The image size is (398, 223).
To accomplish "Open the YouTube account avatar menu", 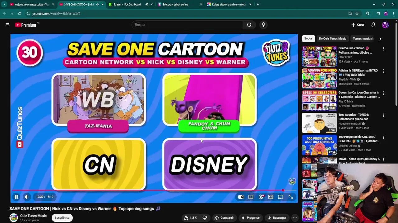I will tap(385, 25).
